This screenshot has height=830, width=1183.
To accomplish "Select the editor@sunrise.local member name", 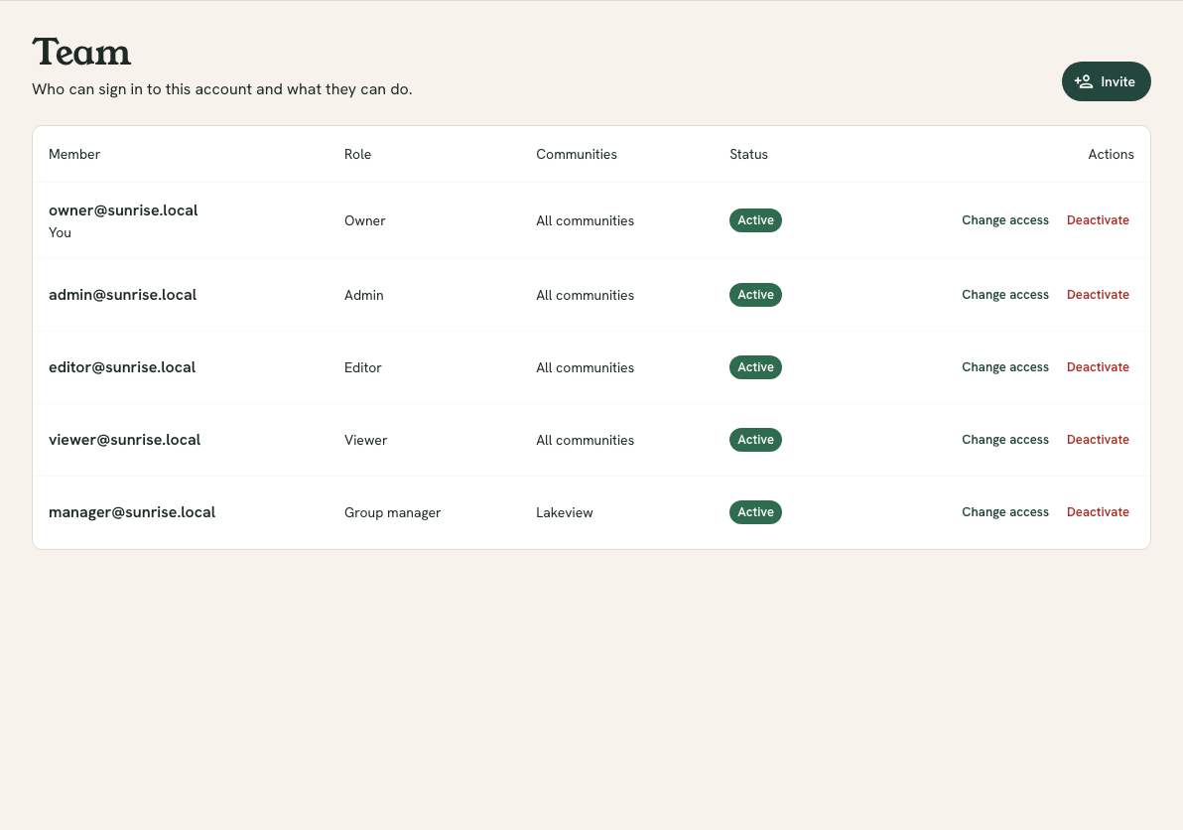I will (x=121, y=367).
